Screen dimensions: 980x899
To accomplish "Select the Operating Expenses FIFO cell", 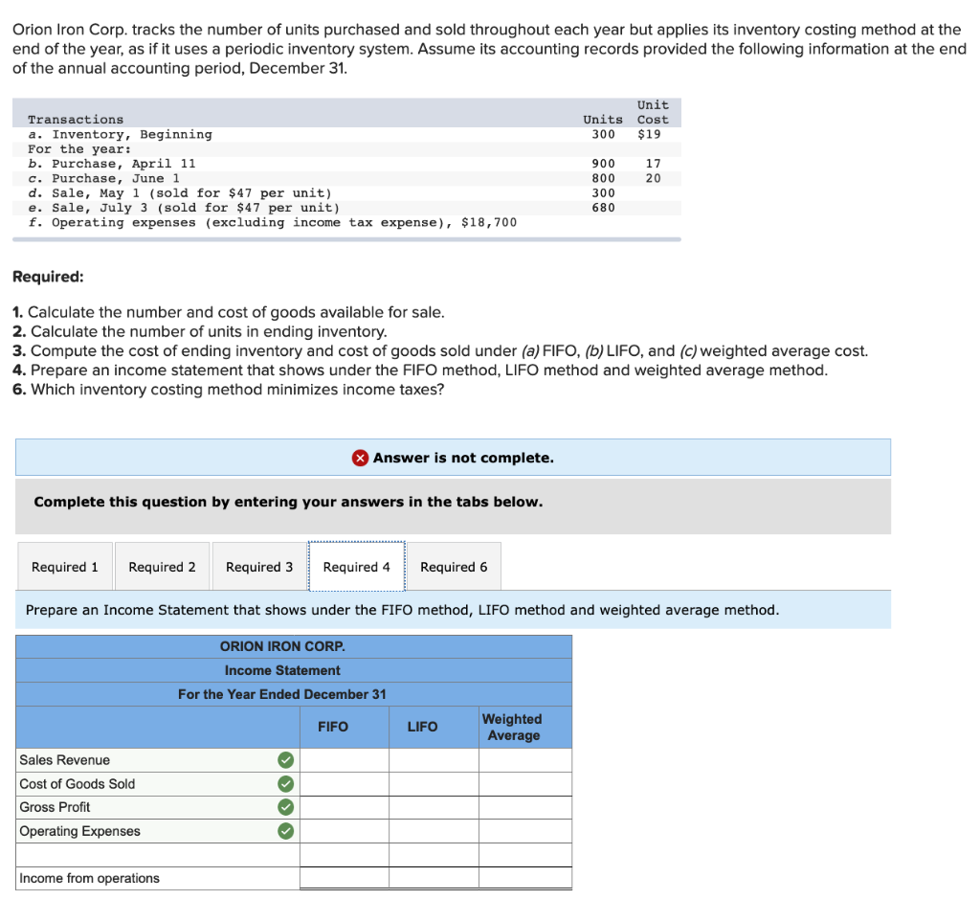I will tap(345, 831).
